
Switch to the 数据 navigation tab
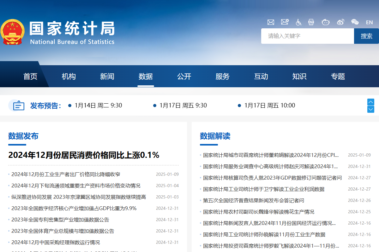click(x=146, y=76)
